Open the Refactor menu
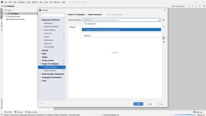 coord(35,2)
